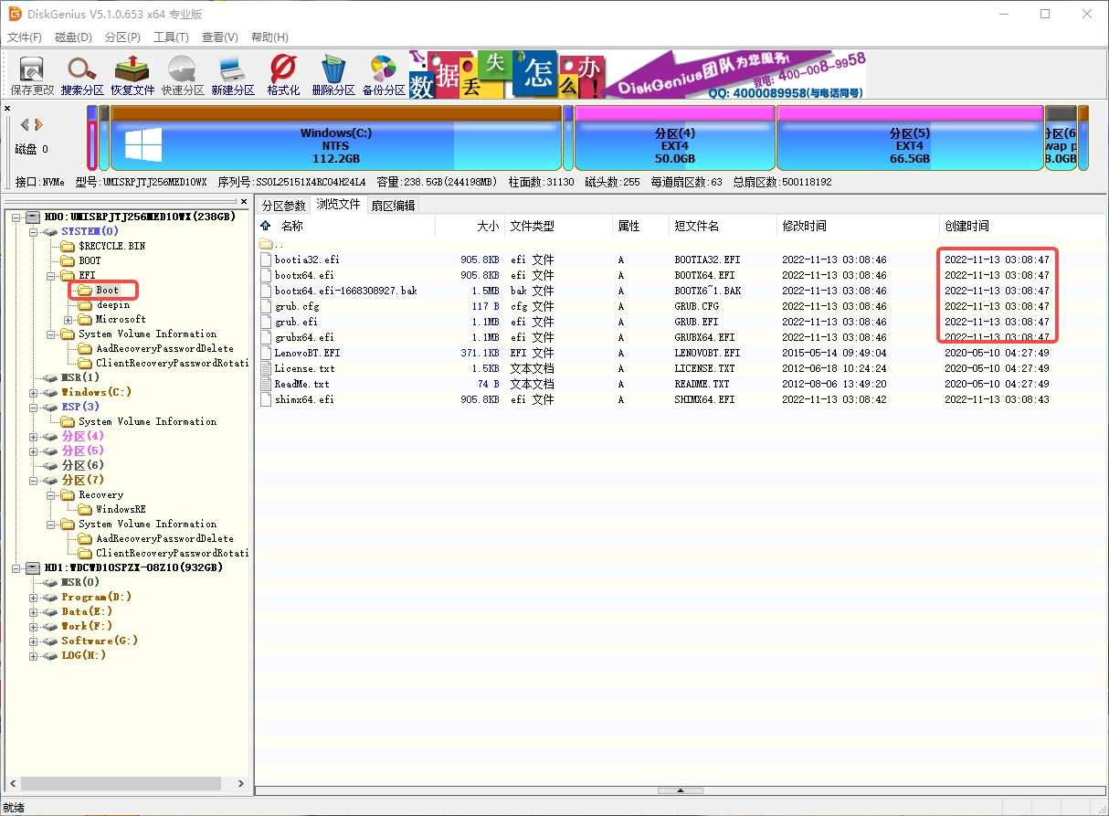Image resolution: width=1109 pixels, height=816 pixels.
Task: Click the shimx64.efi file icon
Action: click(266, 399)
